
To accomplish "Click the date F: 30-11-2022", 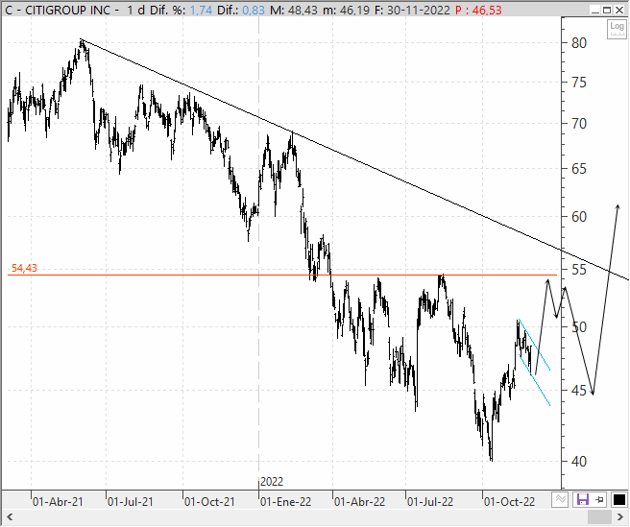I will click(412, 10).
